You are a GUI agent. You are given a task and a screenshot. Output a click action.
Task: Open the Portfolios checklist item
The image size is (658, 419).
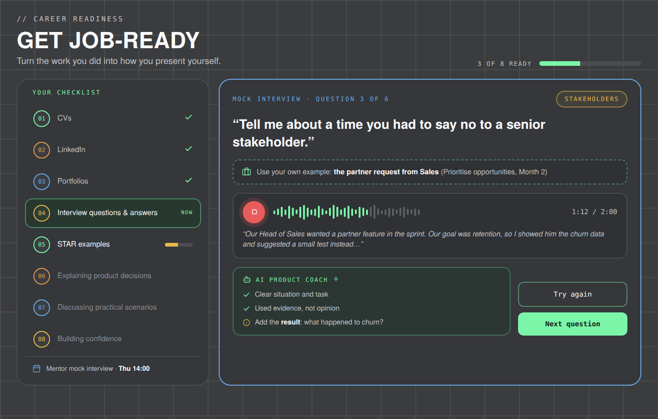[x=113, y=181]
